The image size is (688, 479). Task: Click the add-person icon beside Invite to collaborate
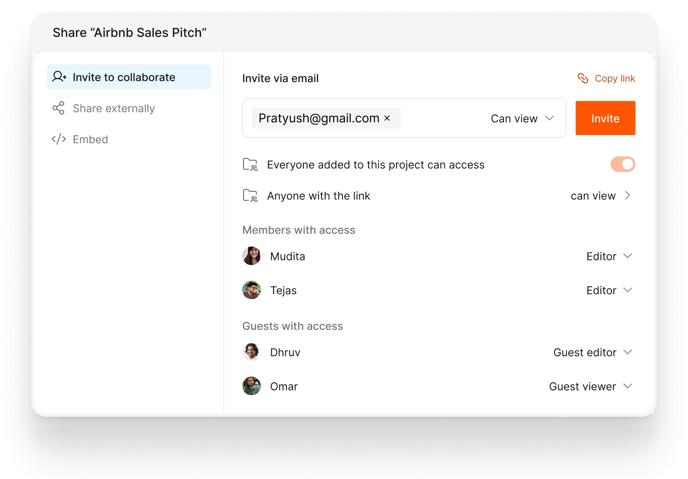[59, 77]
